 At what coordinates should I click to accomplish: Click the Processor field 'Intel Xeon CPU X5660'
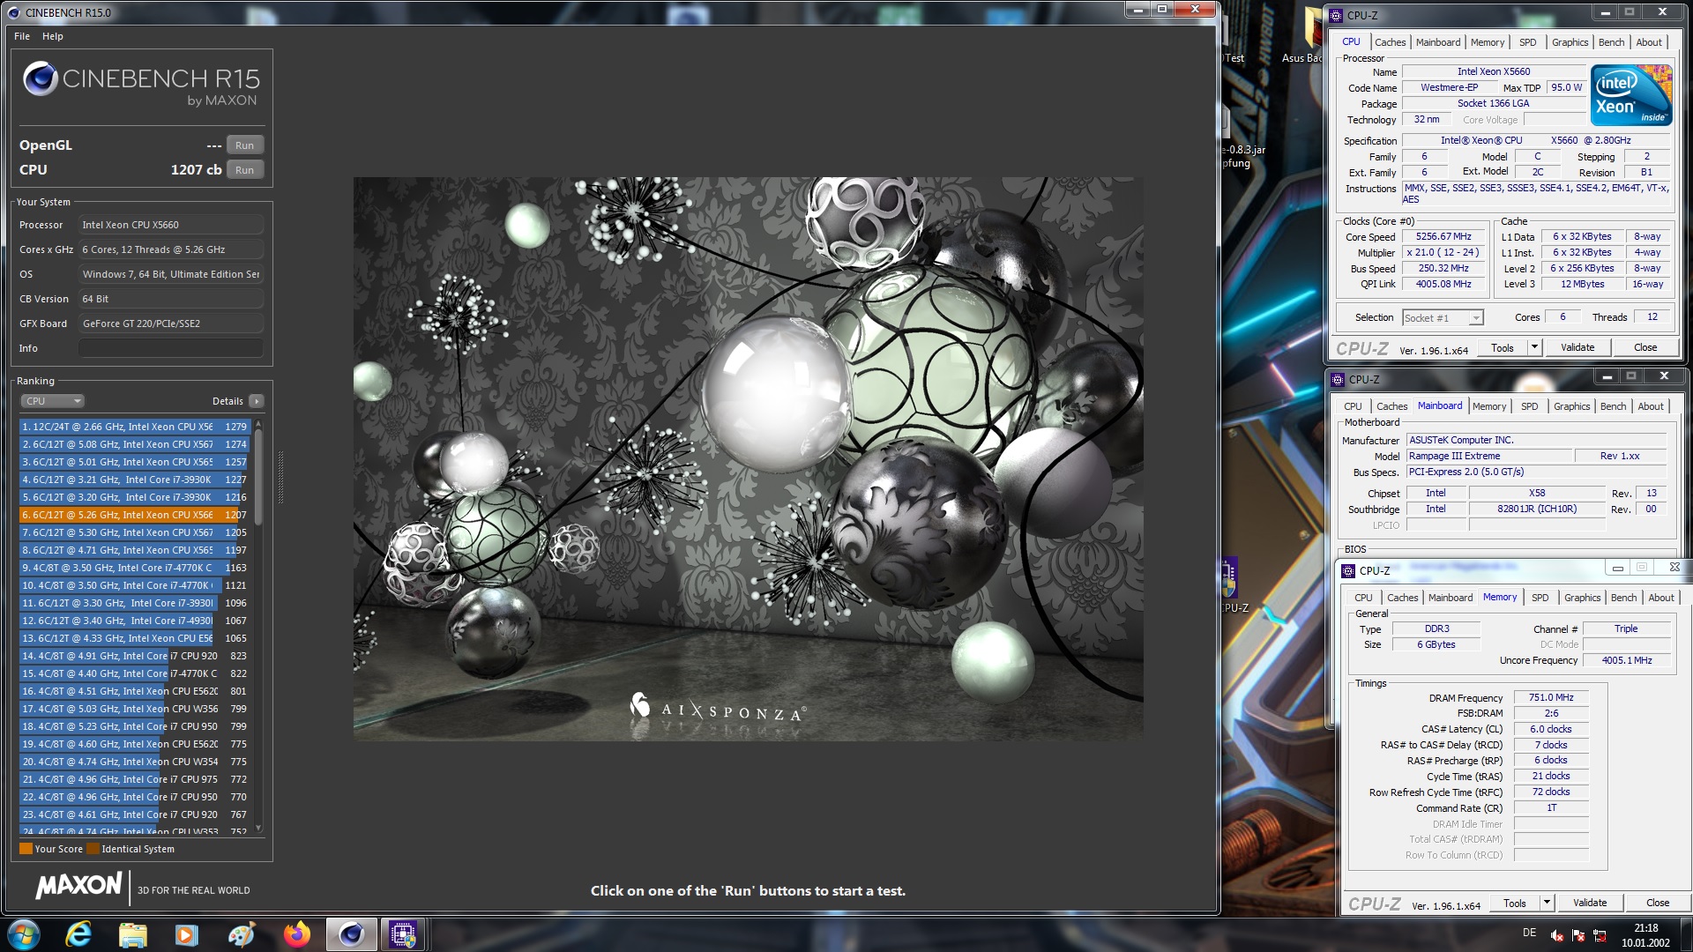coord(171,225)
